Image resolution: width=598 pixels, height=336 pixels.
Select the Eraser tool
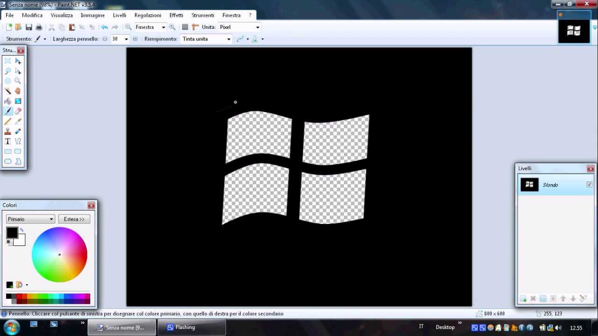[x=18, y=111]
